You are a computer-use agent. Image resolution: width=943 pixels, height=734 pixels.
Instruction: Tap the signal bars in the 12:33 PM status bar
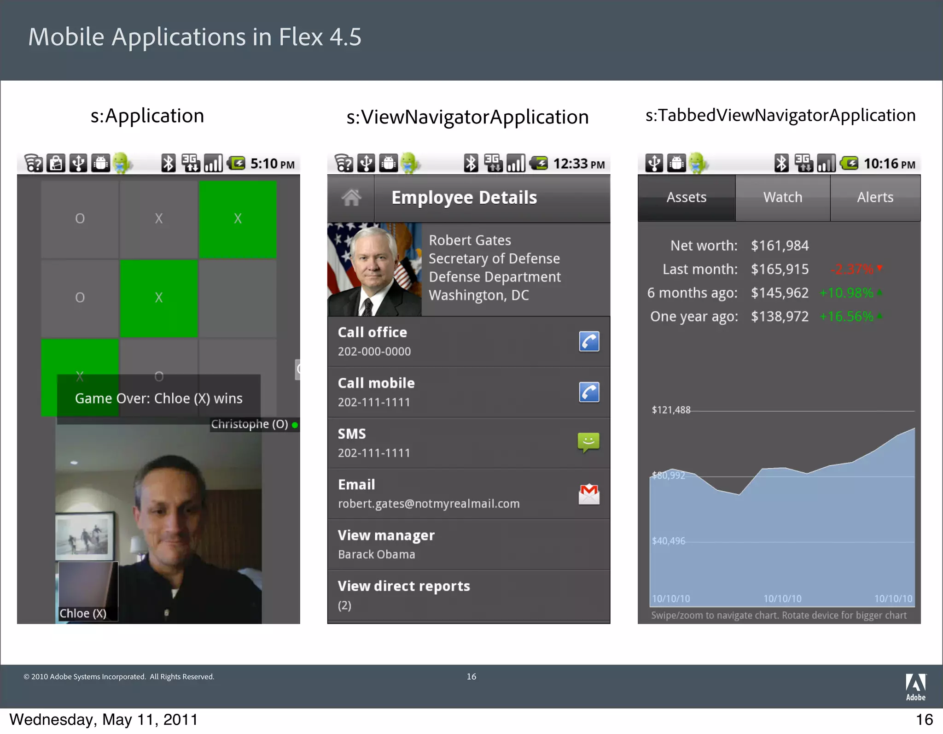pos(516,163)
